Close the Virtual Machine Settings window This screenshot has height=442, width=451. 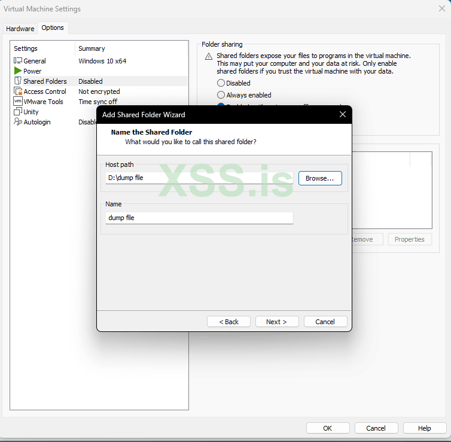[442, 8]
